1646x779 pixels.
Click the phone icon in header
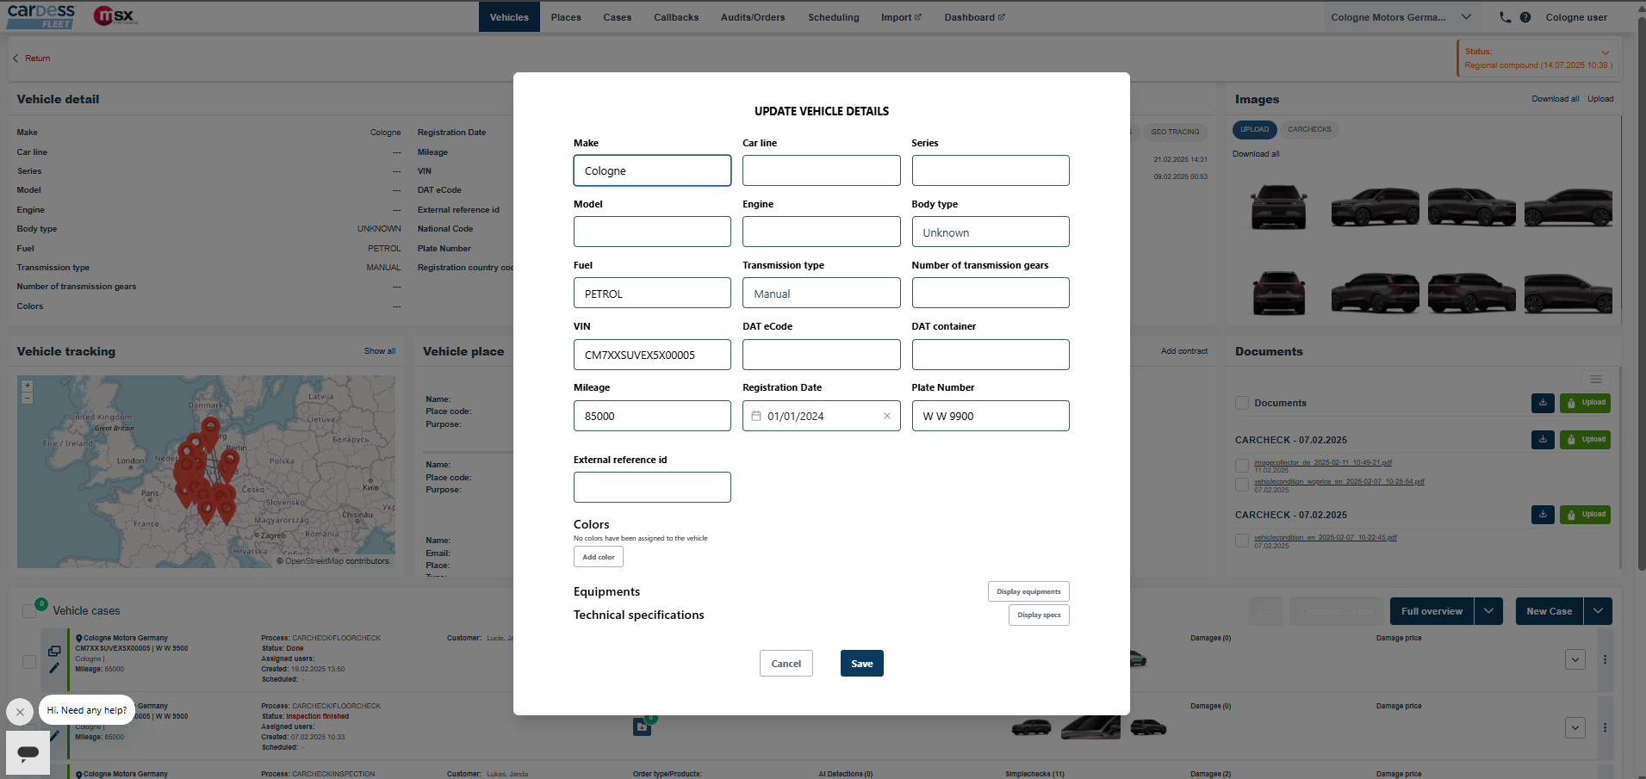[1505, 17]
